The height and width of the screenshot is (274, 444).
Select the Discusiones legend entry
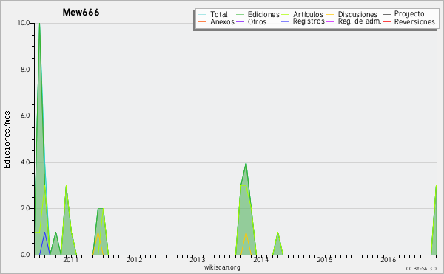tap(352, 14)
